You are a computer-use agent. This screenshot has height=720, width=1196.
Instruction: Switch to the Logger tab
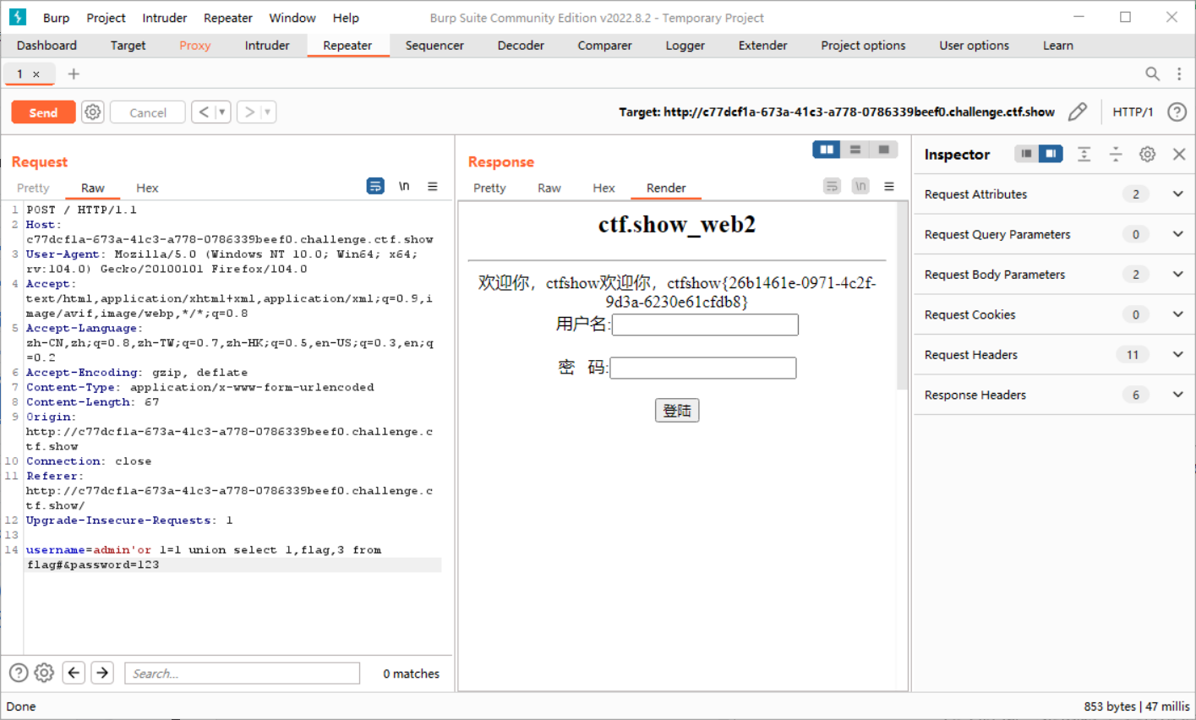tap(685, 46)
